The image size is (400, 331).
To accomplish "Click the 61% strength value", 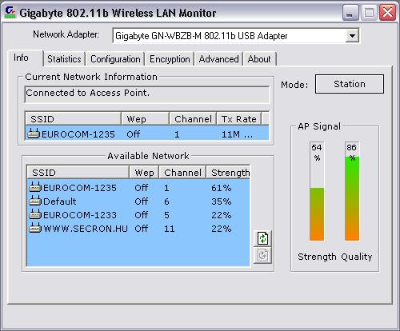I will pyautogui.click(x=222, y=188).
